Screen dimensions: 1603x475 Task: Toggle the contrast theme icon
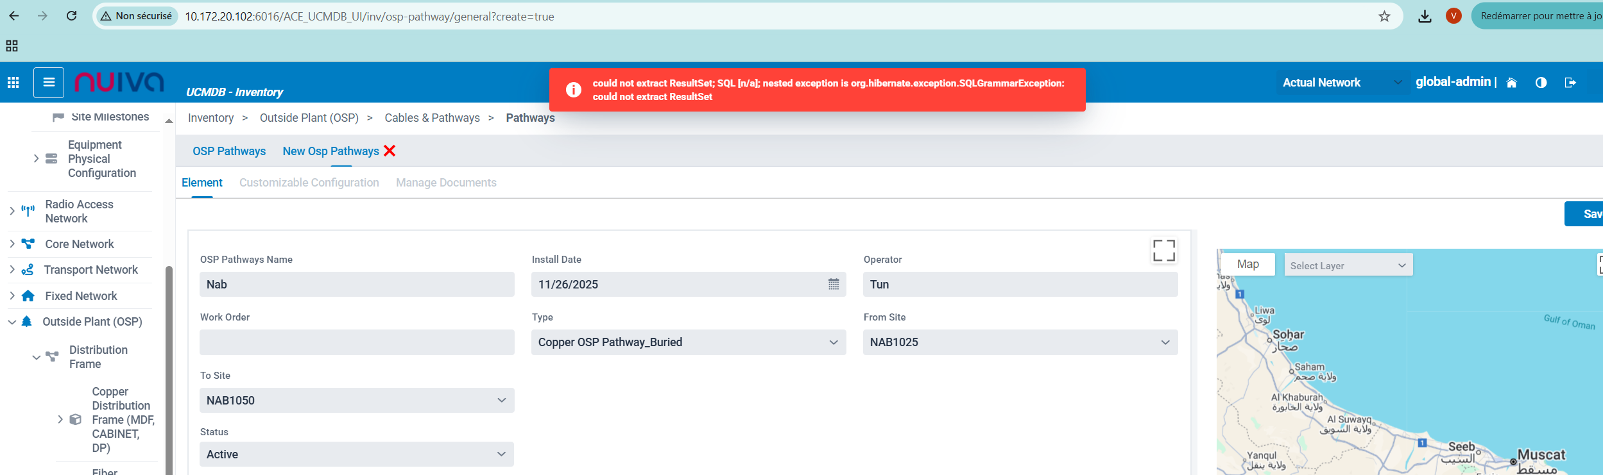tap(1541, 83)
